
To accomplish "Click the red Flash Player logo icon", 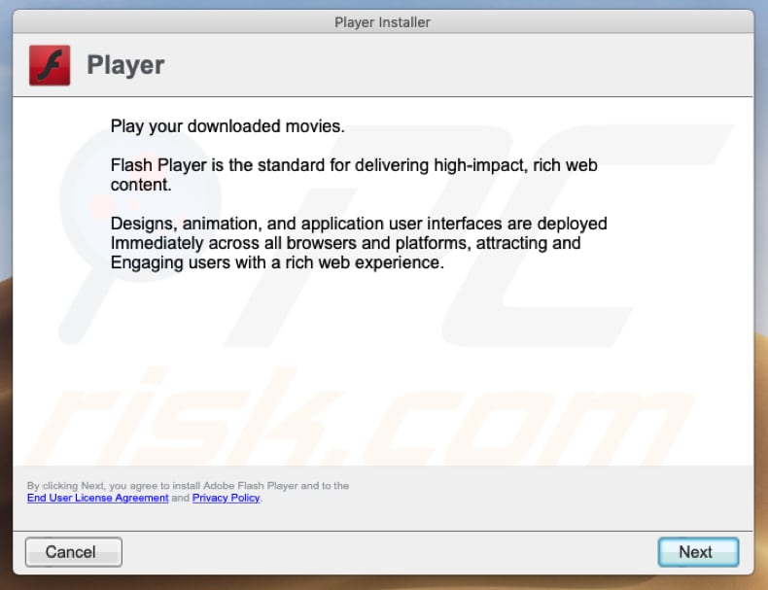I will point(50,65).
